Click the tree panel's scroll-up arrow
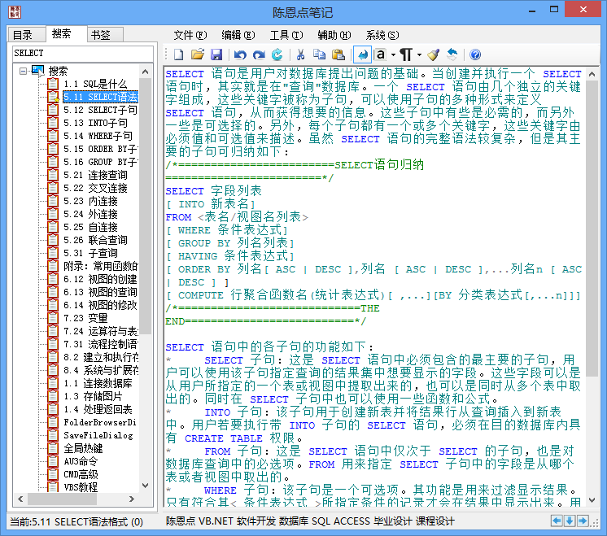This screenshot has height=536, width=607. coord(145,72)
